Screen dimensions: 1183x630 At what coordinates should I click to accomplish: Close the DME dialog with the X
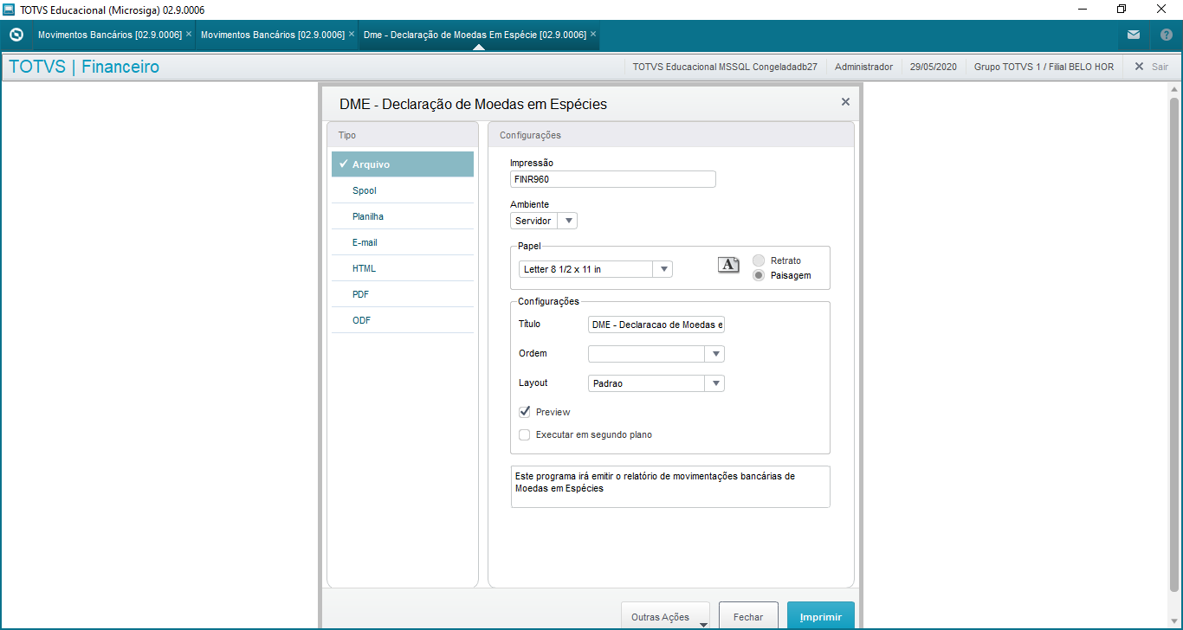point(845,102)
